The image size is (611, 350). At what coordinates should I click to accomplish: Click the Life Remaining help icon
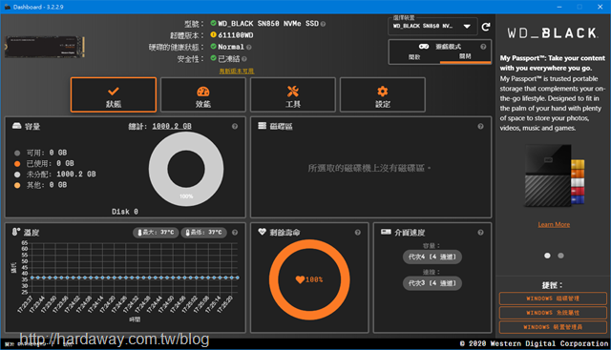(x=357, y=233)
